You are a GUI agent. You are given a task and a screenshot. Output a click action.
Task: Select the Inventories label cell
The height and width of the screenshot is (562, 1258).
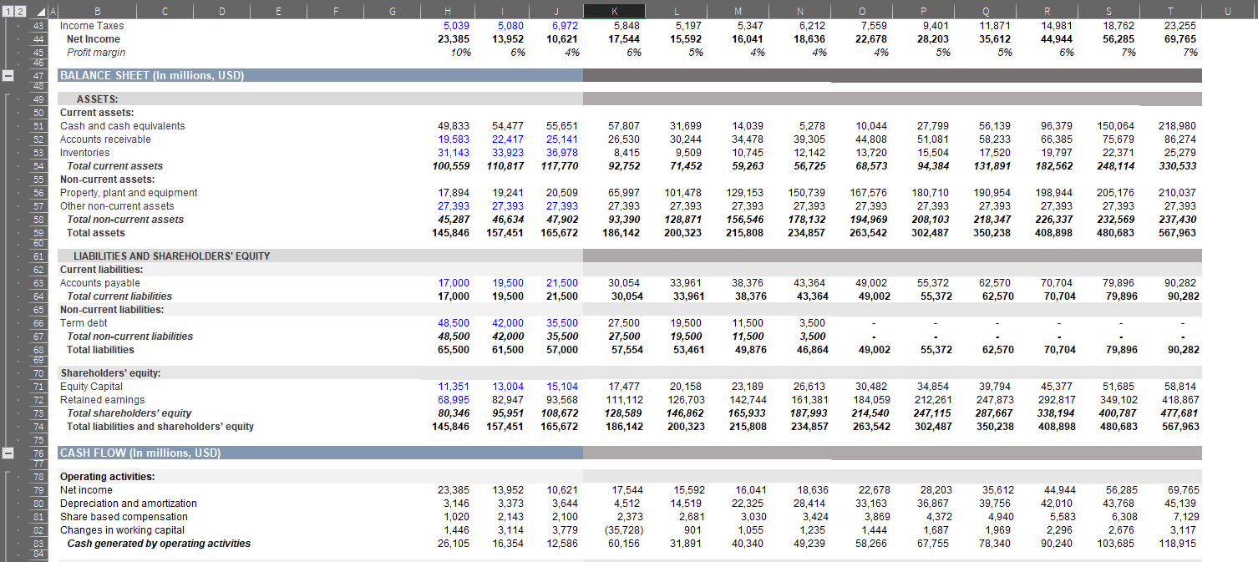click(x=84, y=153)
